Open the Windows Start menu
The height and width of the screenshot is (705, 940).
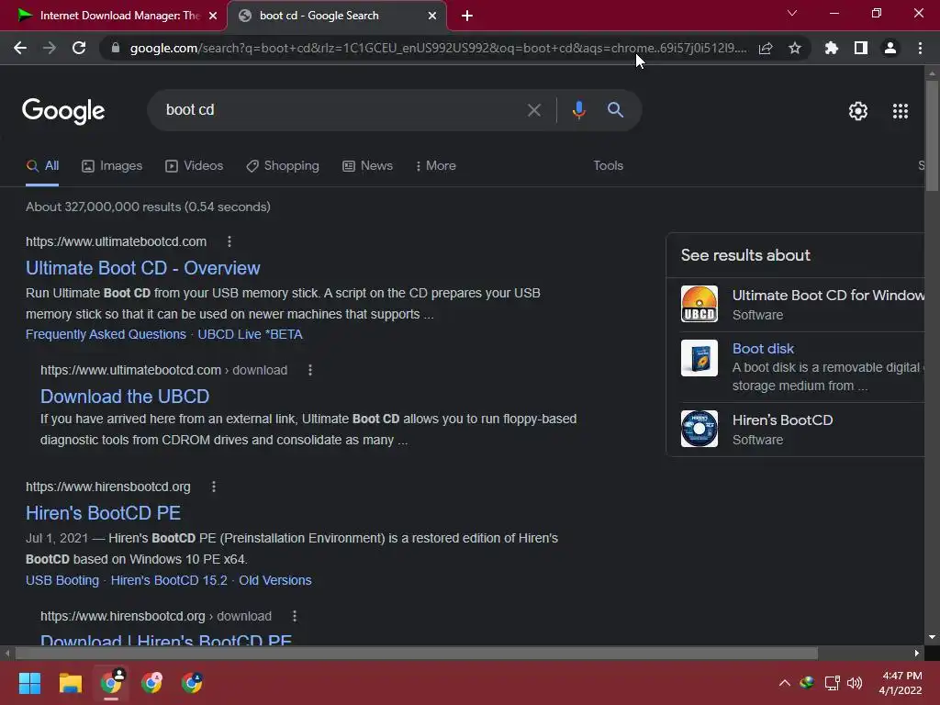(x=29, y=683)
